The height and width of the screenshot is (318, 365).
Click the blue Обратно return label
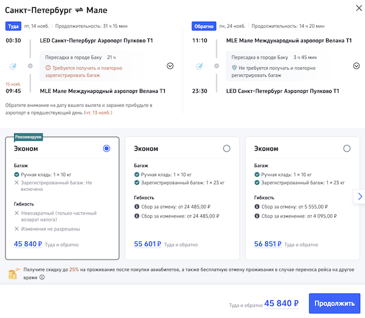(x=204, y=26)
